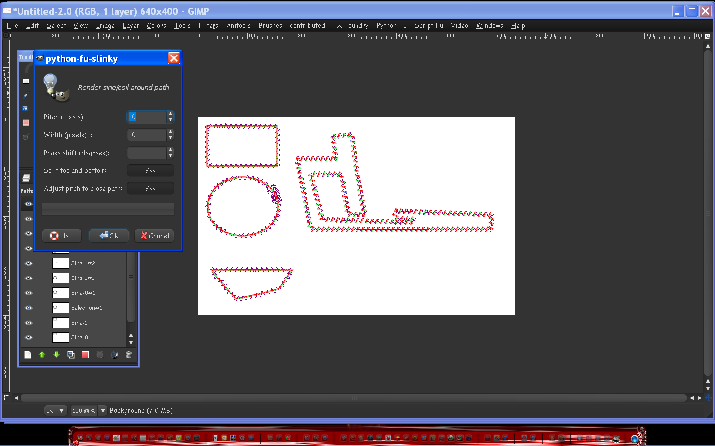715x446 pixels.
Task: Open the Script-Fu menu
Action: coord(429,25)
